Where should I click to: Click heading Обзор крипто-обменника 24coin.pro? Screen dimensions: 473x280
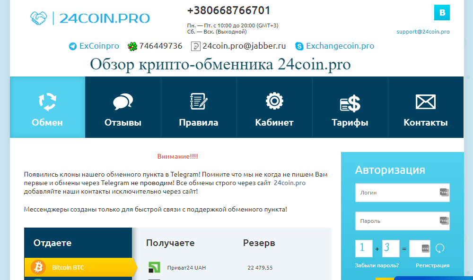click(220, 64)
